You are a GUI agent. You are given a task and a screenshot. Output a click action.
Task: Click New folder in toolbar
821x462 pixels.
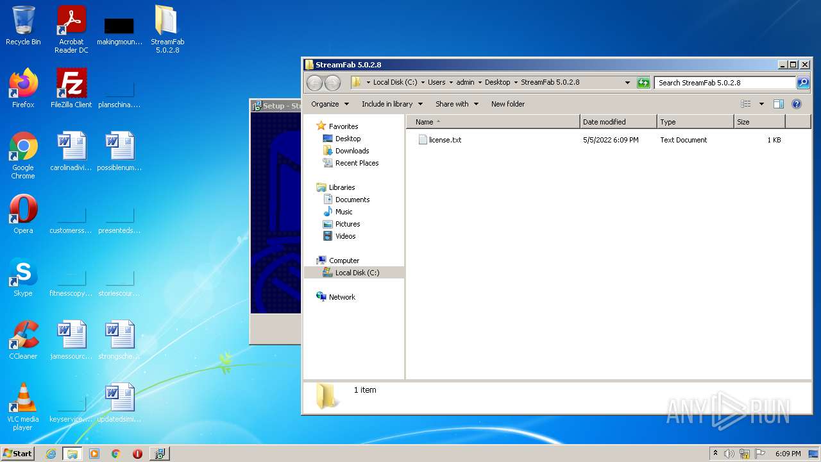[508, 104]
